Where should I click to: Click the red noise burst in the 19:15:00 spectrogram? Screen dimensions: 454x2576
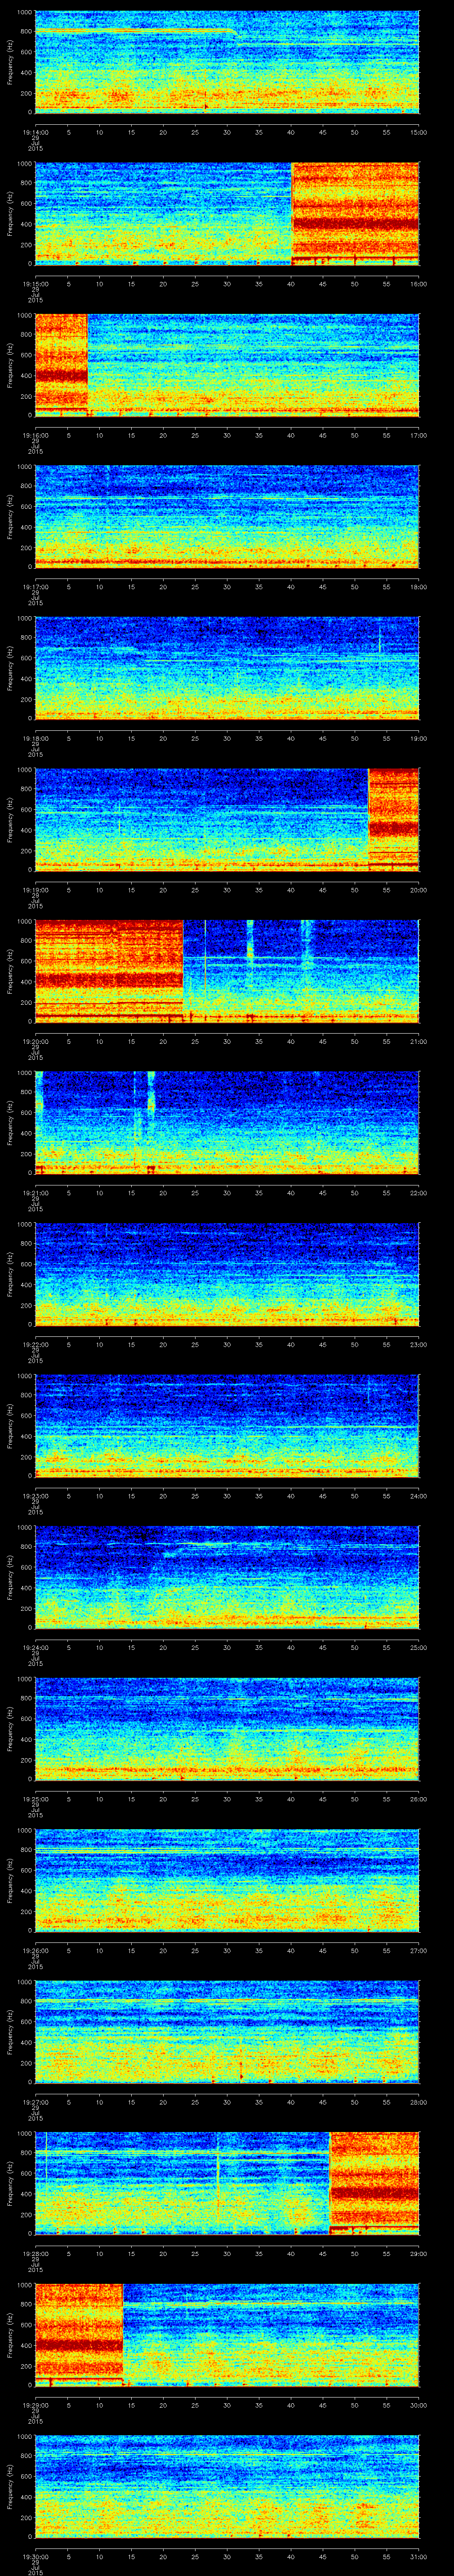[x=354, y=213]
